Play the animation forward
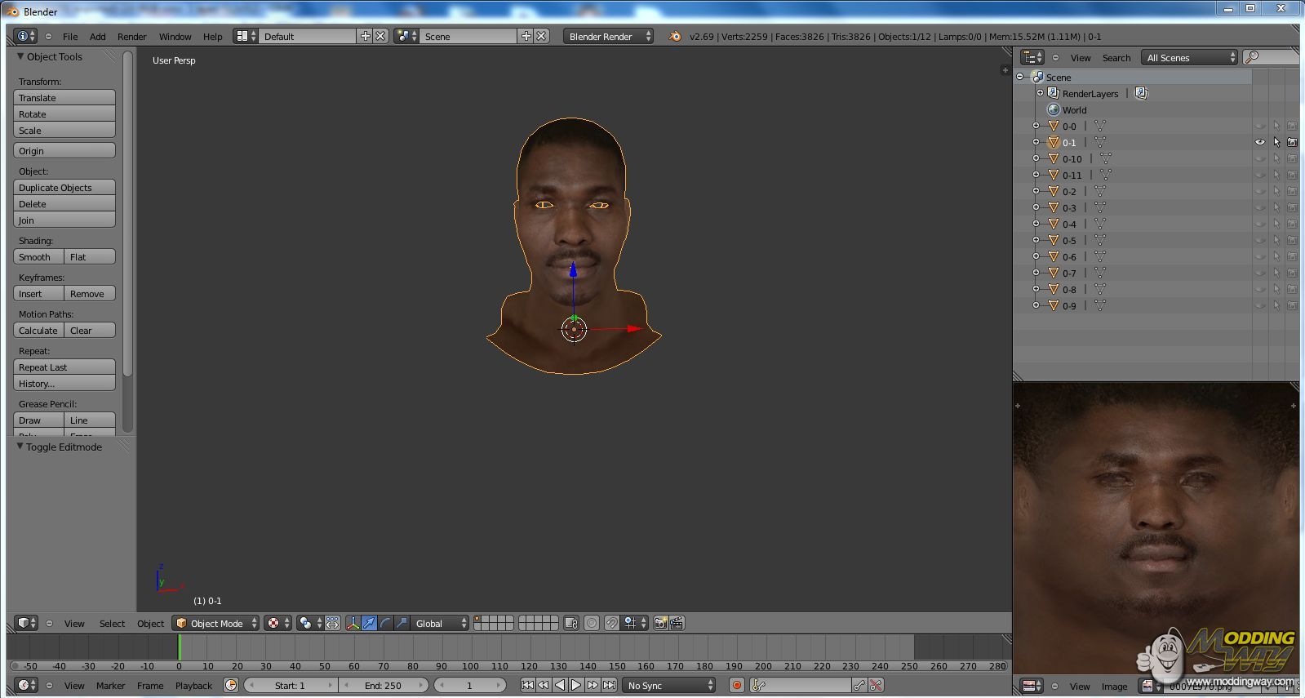Viewport: 1305px width, 698px height. [576, 686]
